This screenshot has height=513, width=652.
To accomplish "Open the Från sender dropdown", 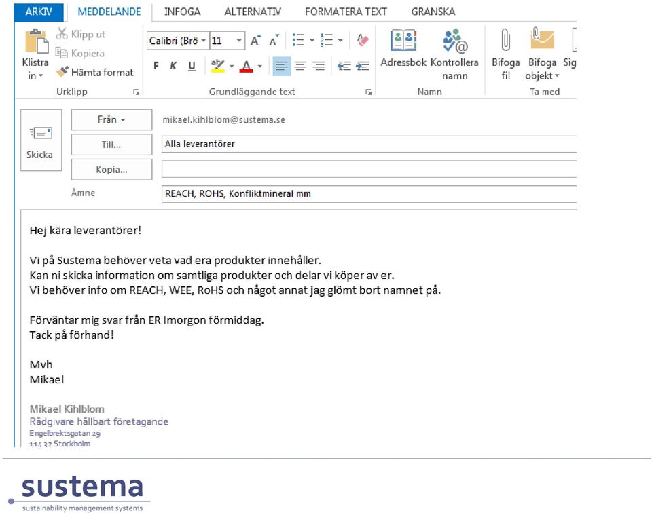I will pyautogui.click(x=111, y=119).
